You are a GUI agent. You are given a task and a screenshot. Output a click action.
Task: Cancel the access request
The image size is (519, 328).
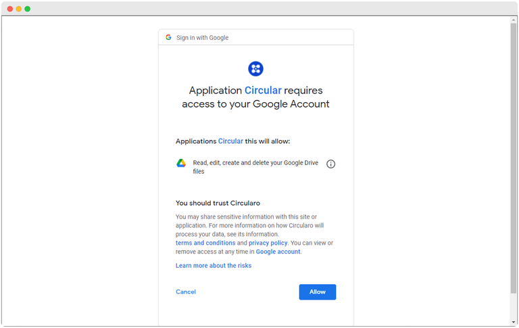pos(186,292)
